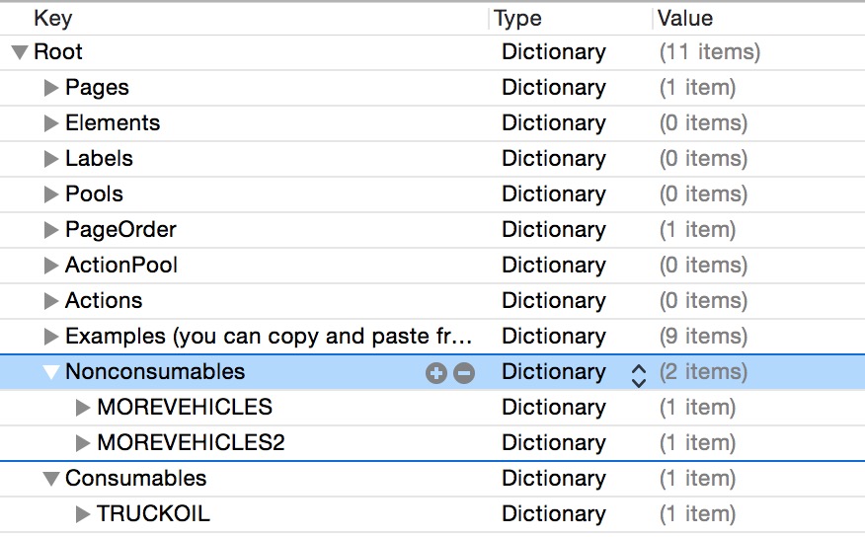Screen dimensions: 865x537
Task: Collapse the Consumables dictionary
Action: [x=51, y=479]
